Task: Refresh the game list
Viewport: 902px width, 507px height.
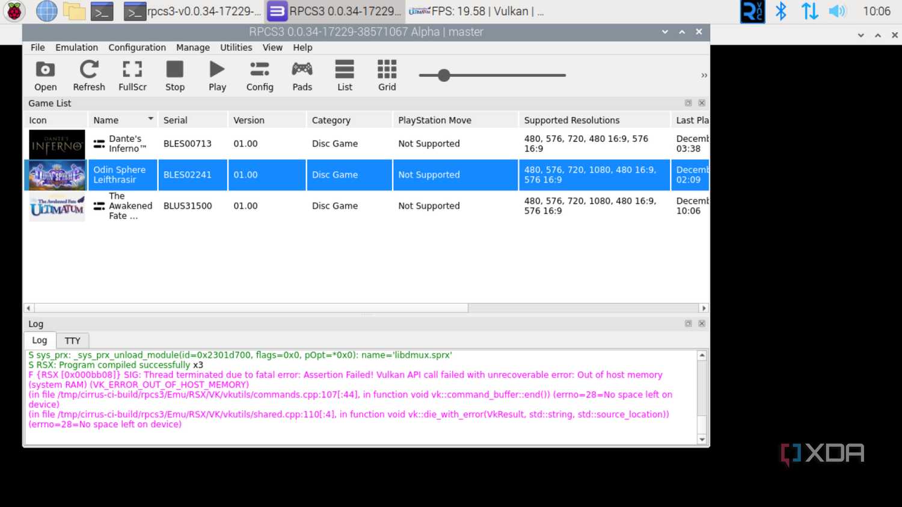Action: [x=89, y=76]
